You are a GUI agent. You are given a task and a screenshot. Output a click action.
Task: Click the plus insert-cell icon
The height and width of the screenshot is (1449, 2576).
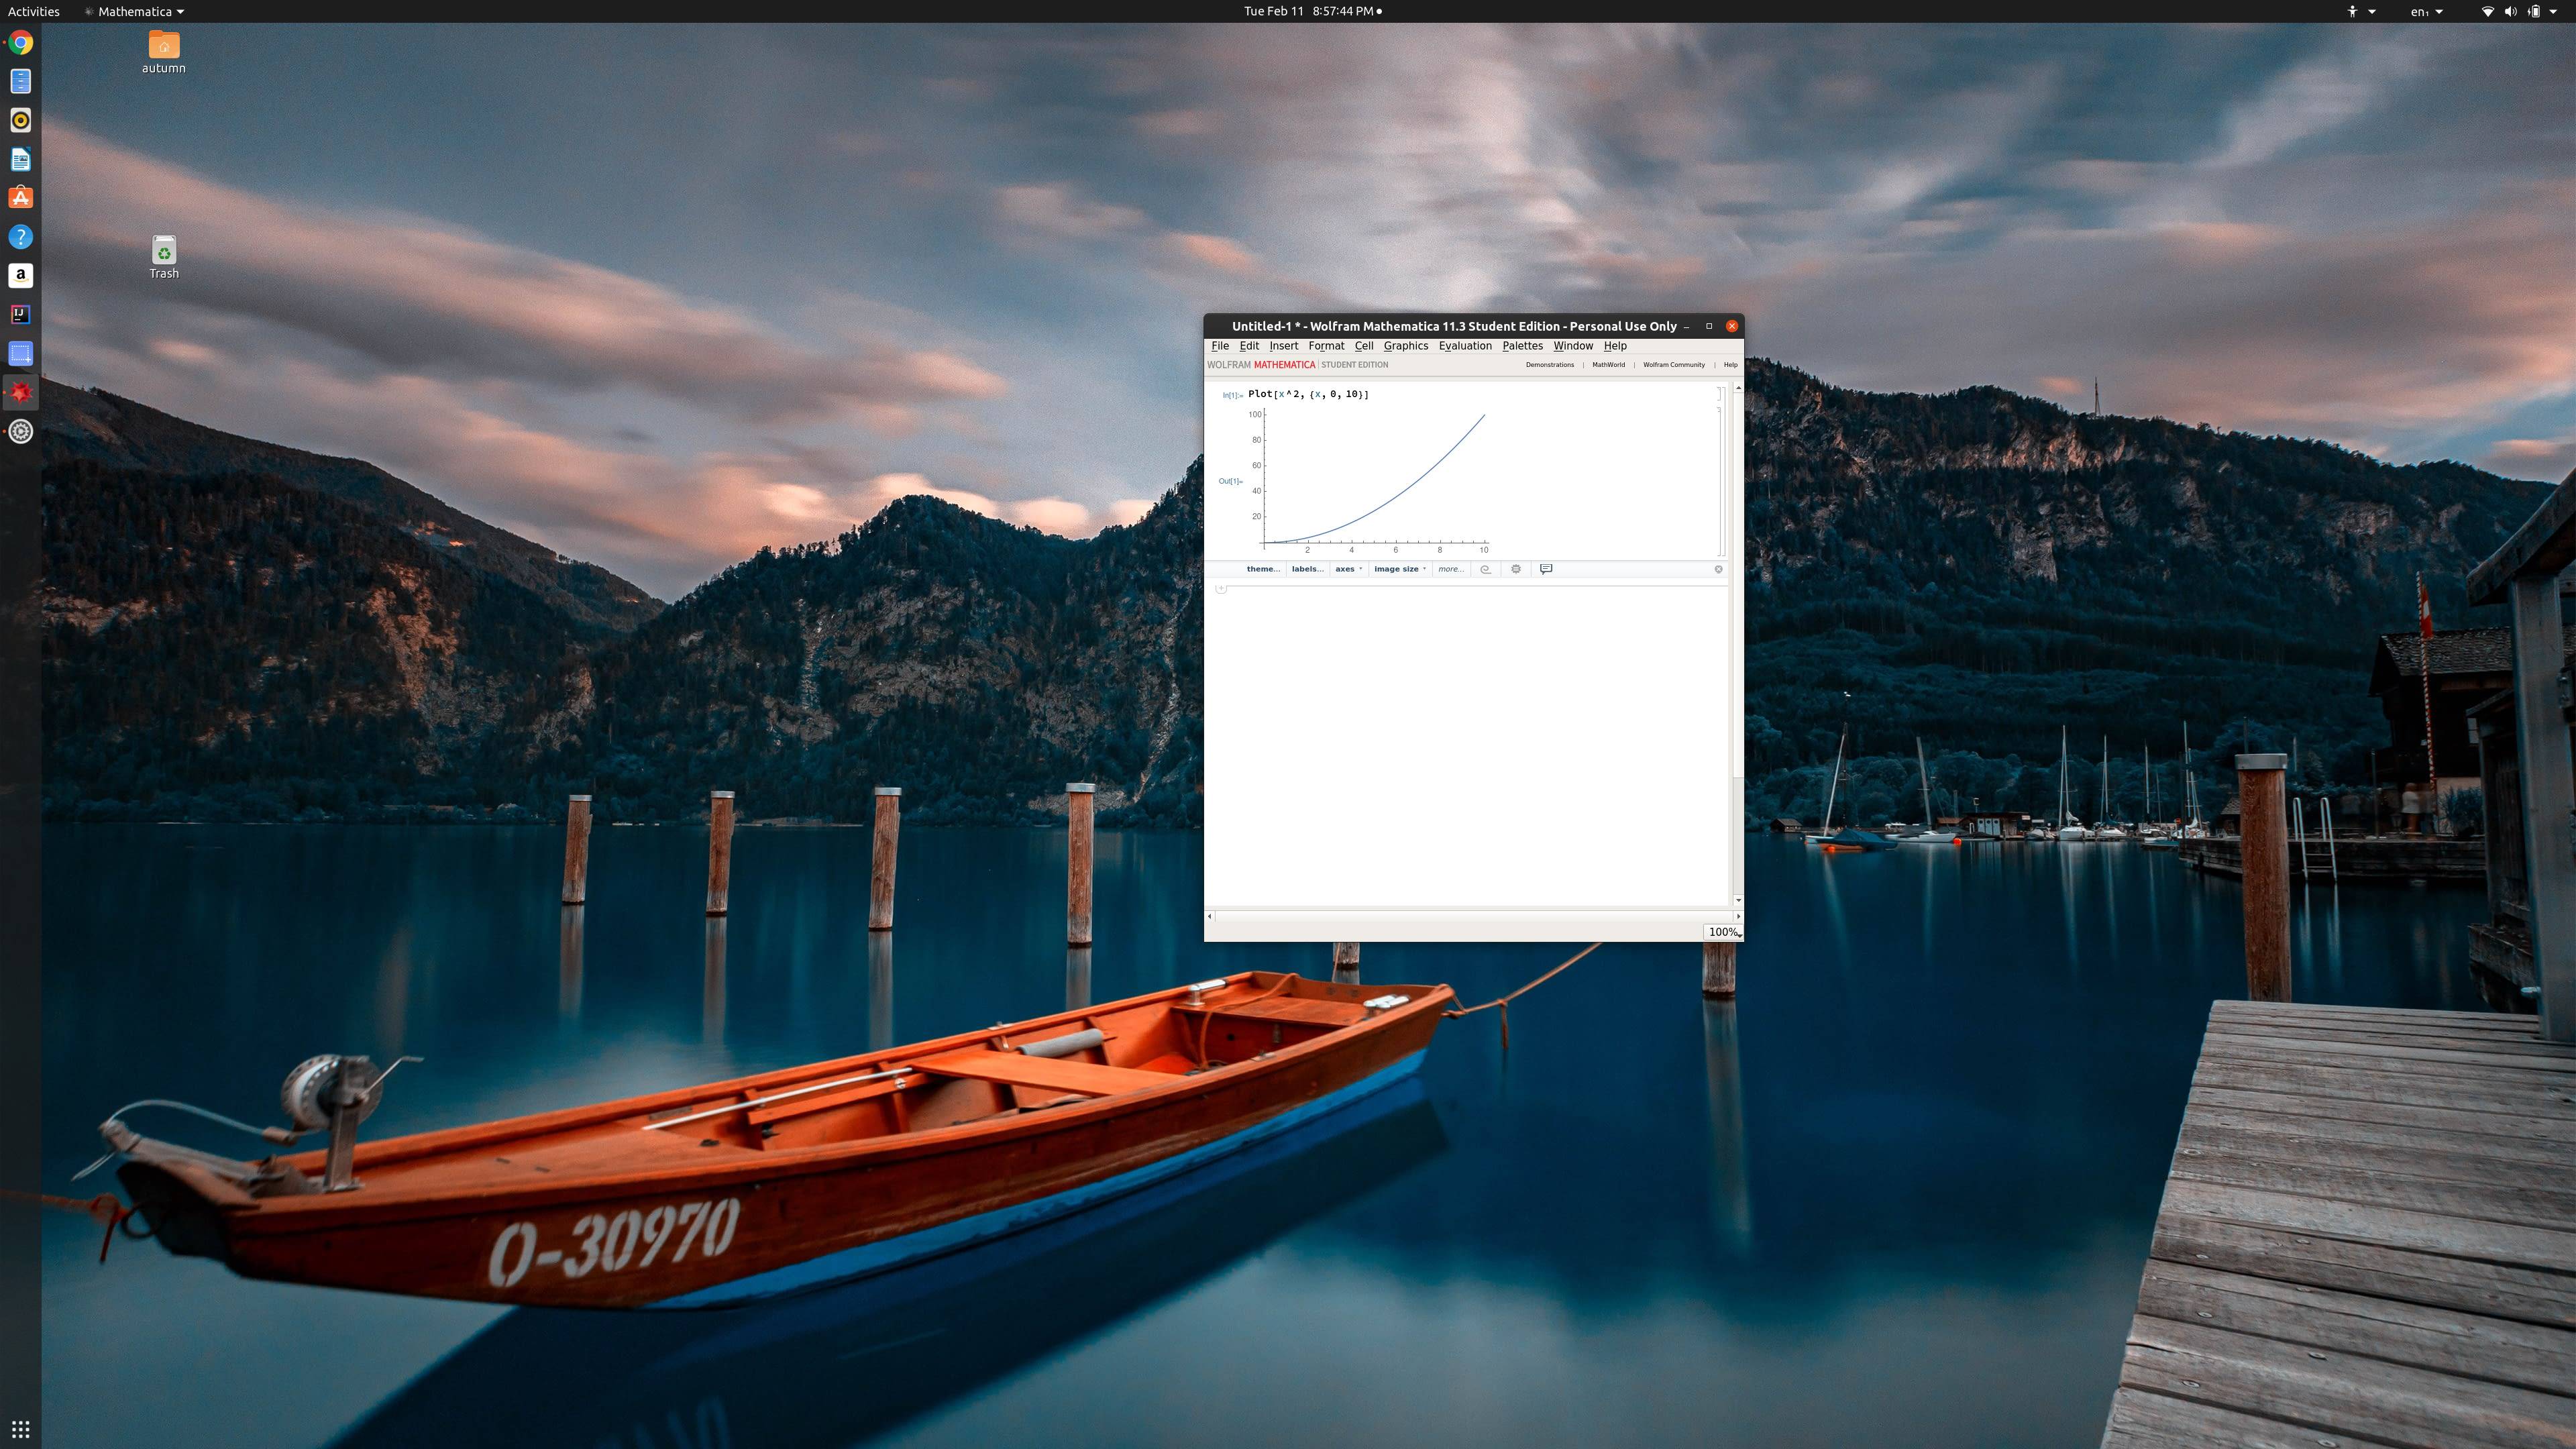coord(1221,588)
